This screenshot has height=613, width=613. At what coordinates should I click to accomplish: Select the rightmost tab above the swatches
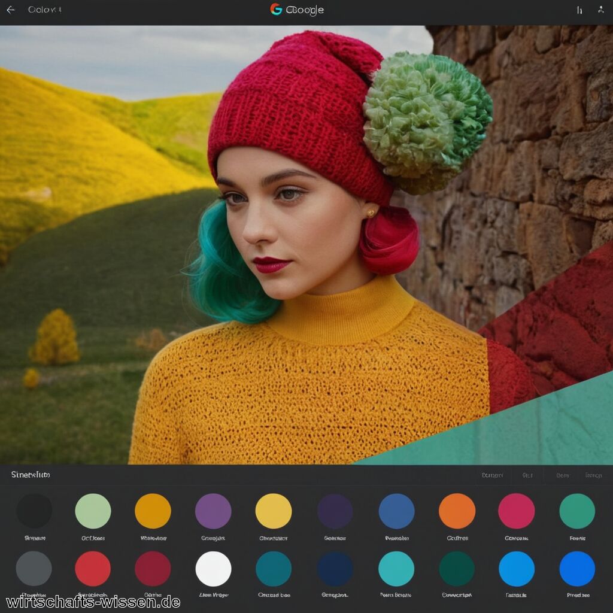(x=593, y=475)
